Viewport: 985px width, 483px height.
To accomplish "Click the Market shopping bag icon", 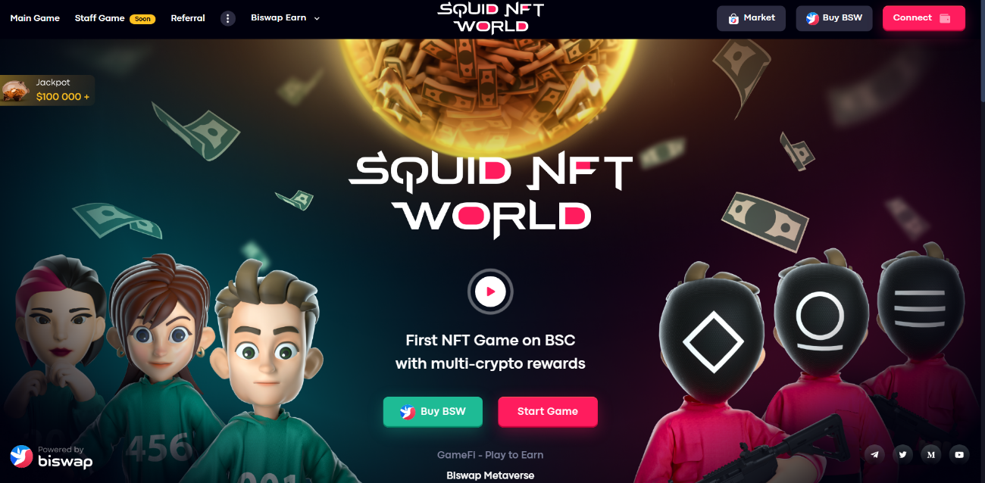I will tap(733, 18).
